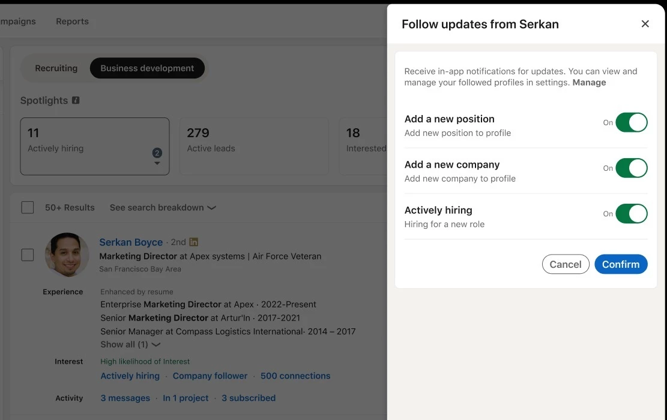
Task: Click the Spotlights info icon
Action: coord(74,100)
